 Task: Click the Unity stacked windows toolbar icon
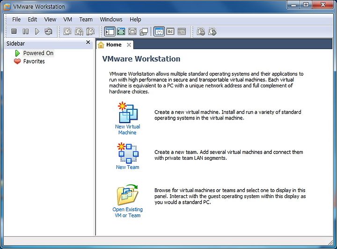tap(144, 31)
